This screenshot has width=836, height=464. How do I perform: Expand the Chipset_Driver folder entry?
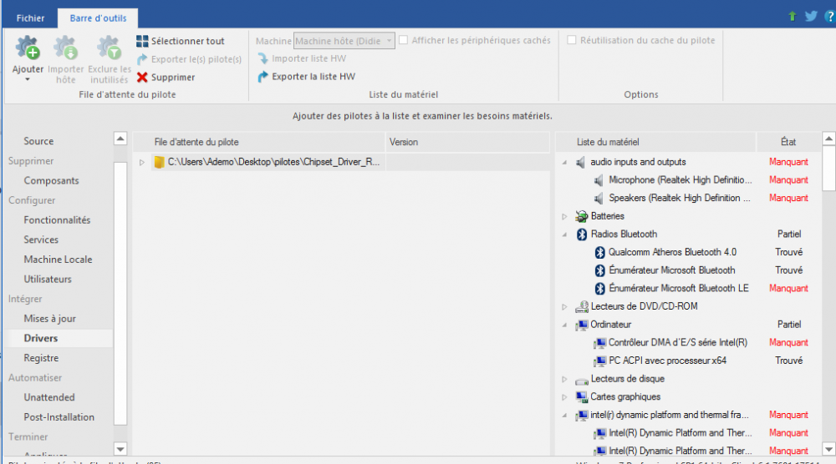pos(142,163)
